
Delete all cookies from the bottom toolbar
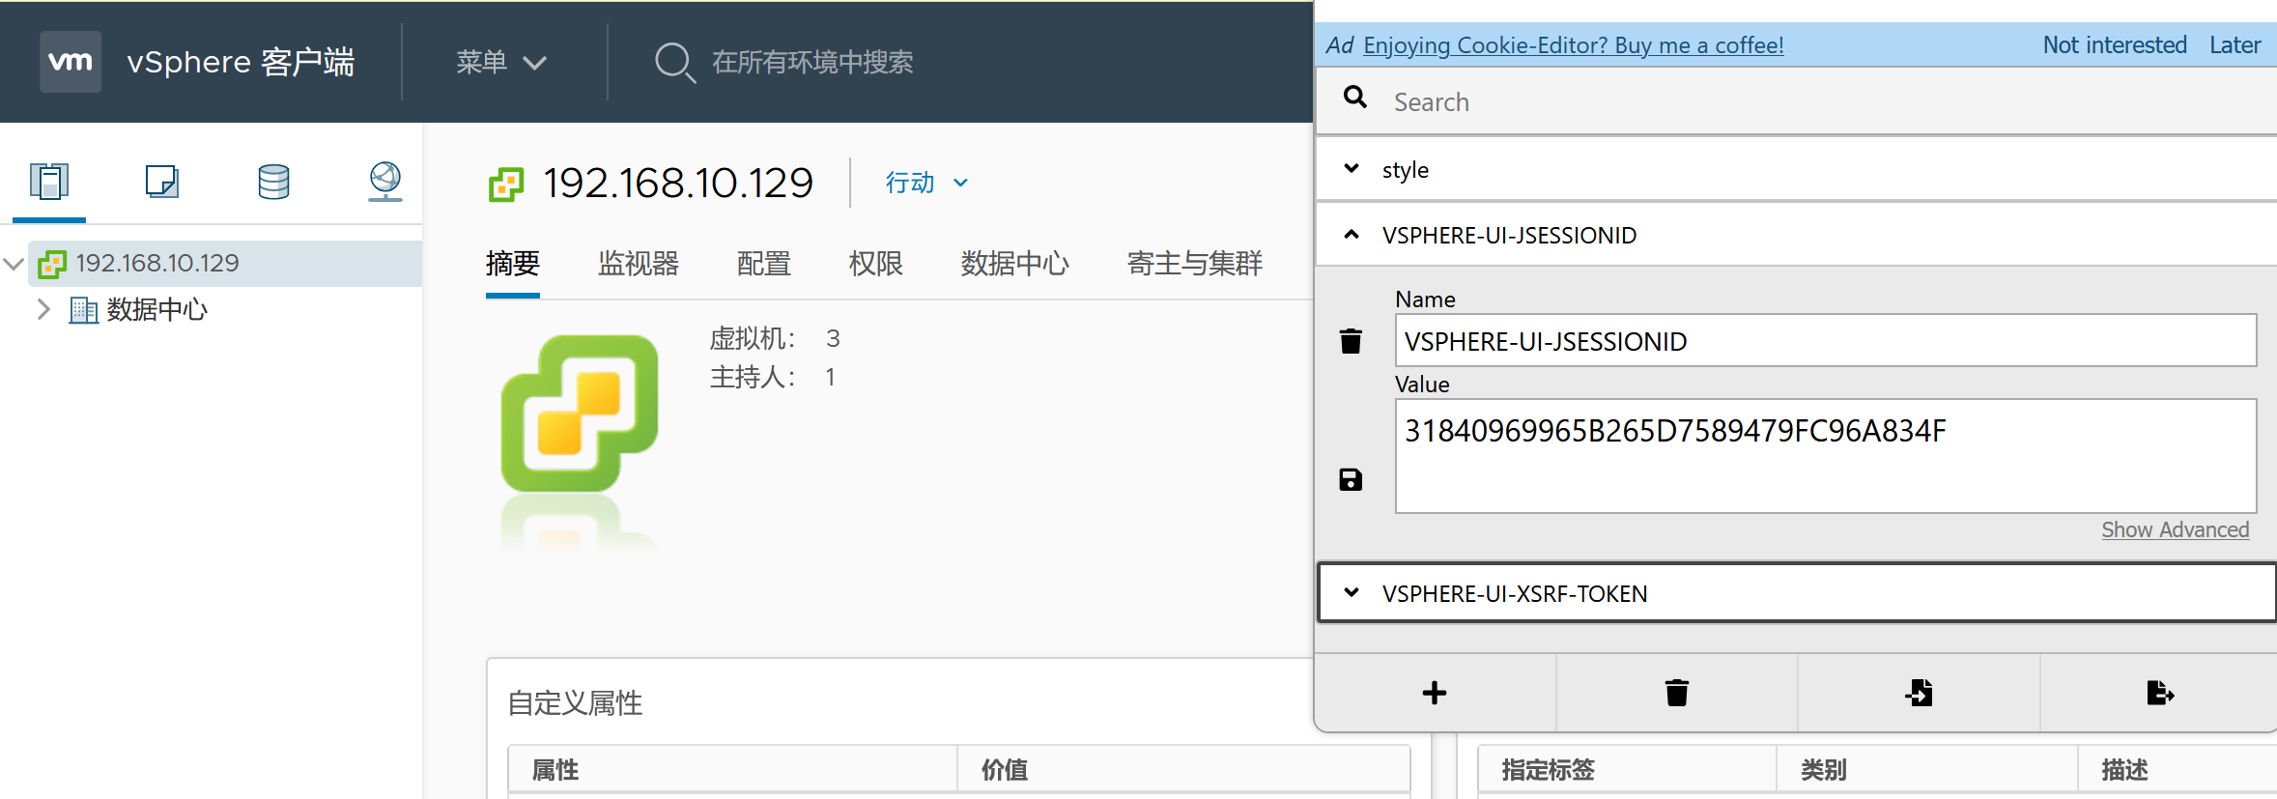(1677, 693)
